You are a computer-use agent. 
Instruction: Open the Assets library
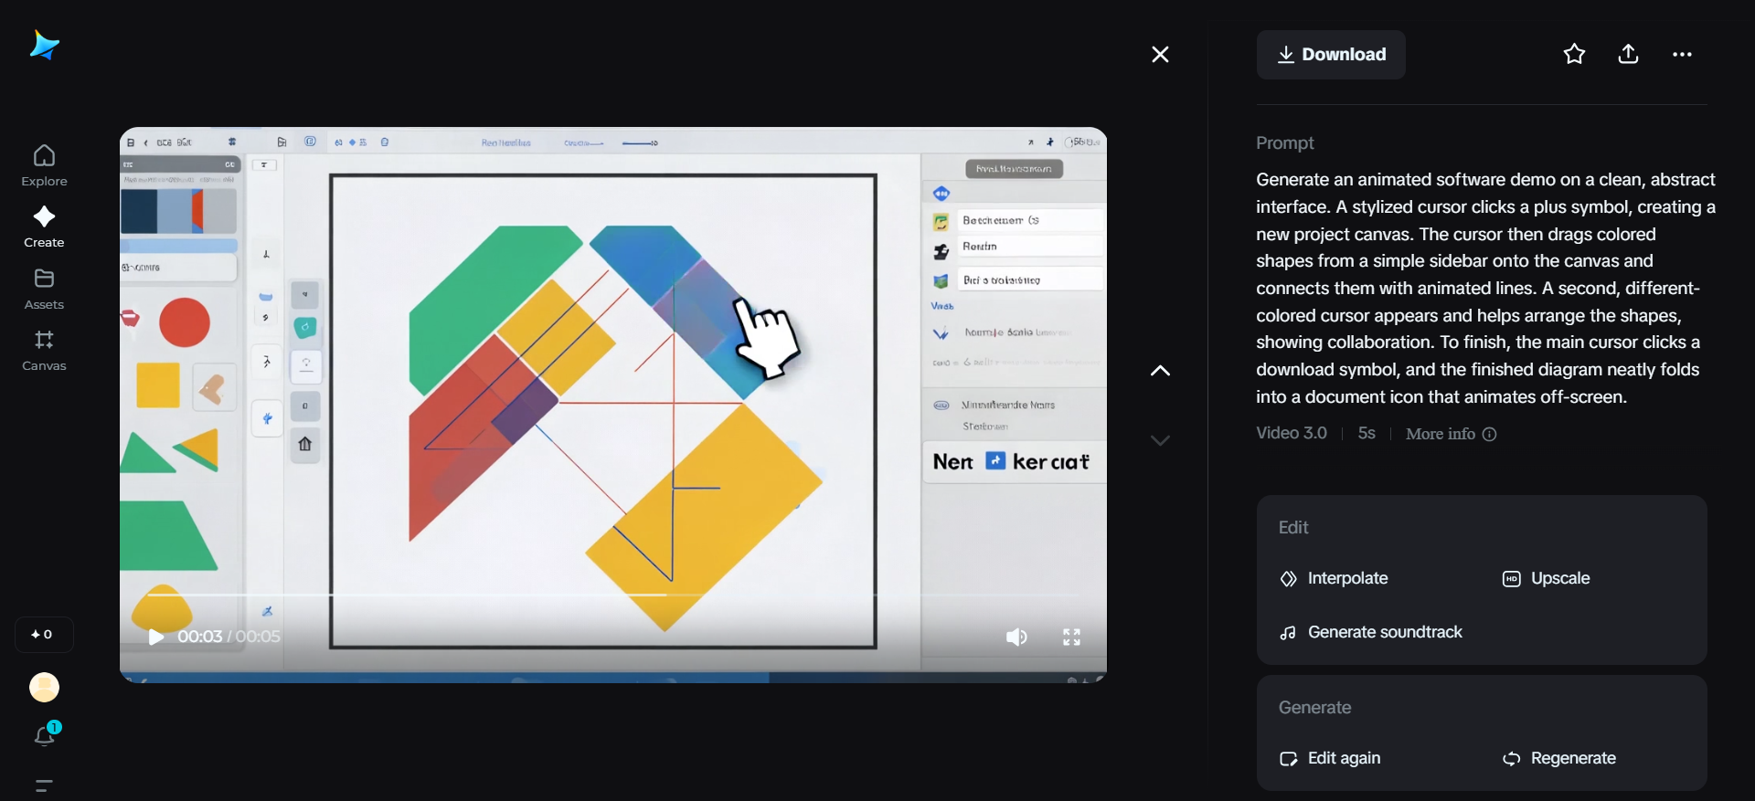click(x=44, y=289)
